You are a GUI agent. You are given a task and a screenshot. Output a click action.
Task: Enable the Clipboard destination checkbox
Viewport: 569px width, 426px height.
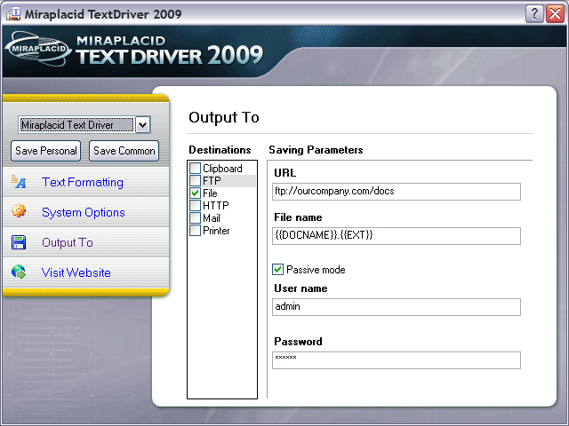(x=196, y=168)
